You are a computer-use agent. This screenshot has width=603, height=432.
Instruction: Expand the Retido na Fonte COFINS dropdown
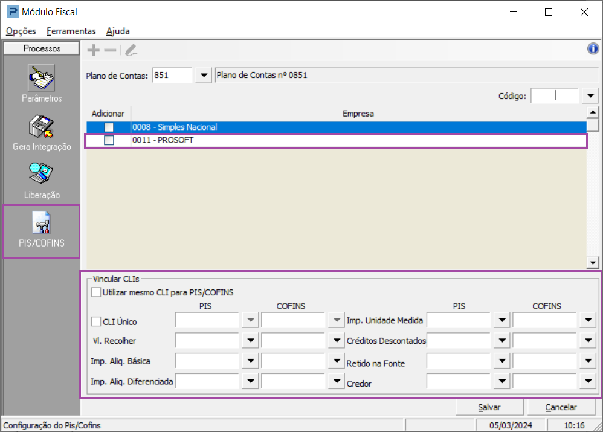coord(588,361)
